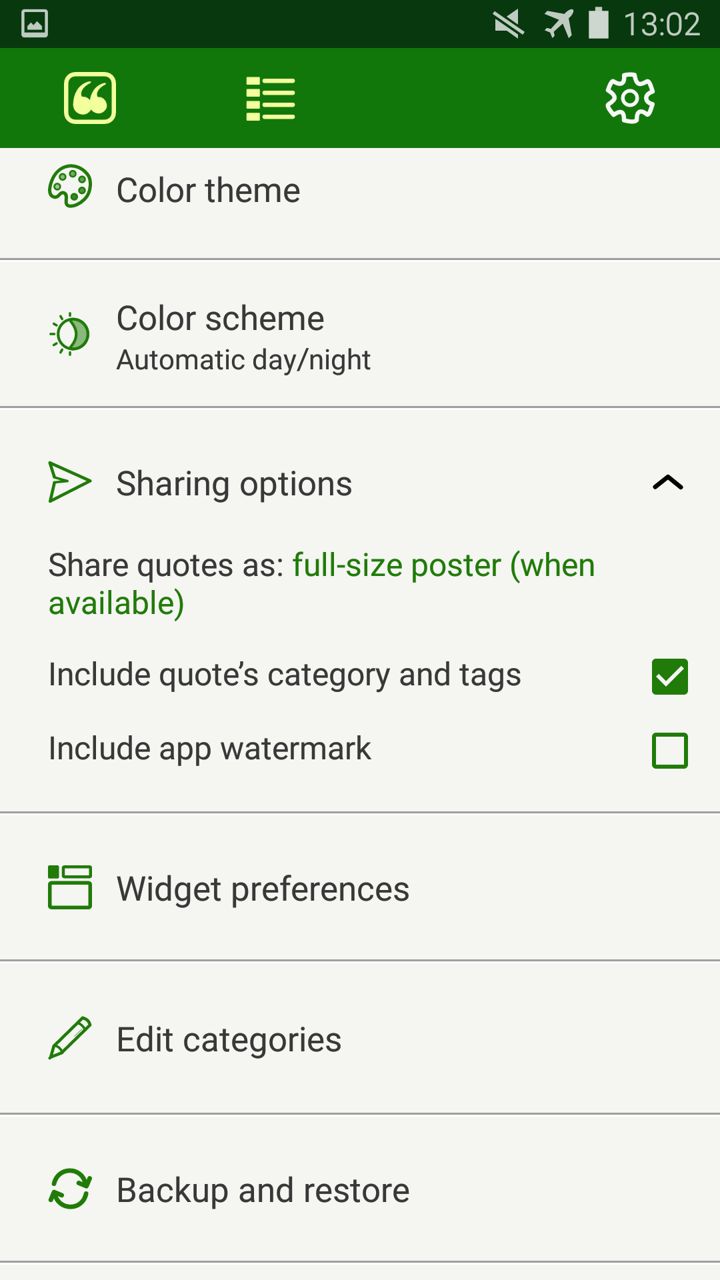Tap the Color theme palette icon
720x1280 pixels.
coord(70,187)
